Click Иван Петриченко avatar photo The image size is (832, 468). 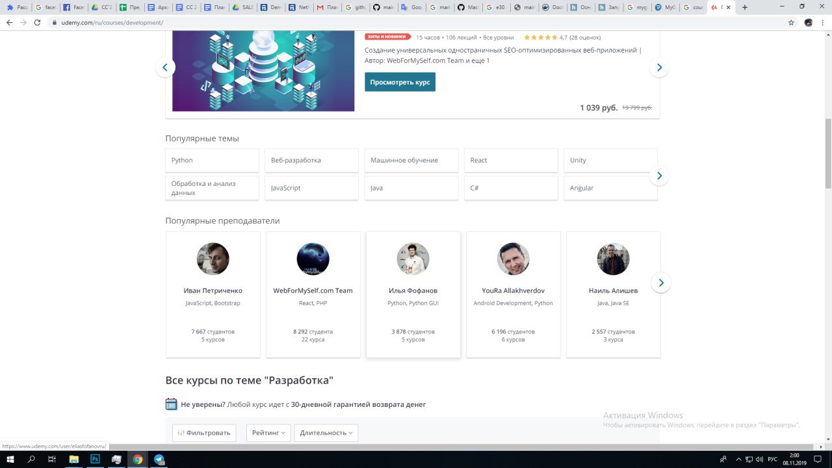(x=213, y=259)
